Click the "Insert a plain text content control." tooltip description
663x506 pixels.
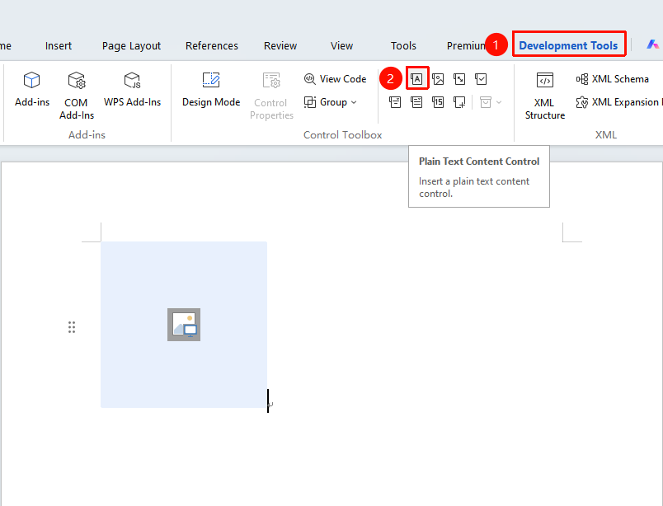click(474, 187)
